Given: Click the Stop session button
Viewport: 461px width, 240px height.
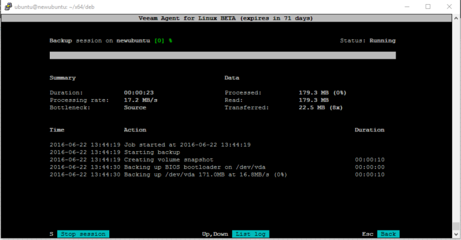Looking at the screenshot, I should 83,234.
